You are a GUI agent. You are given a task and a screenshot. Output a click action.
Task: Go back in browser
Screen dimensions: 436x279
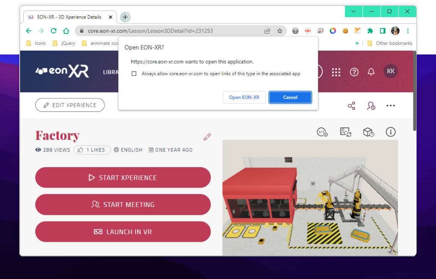(29, 31)
